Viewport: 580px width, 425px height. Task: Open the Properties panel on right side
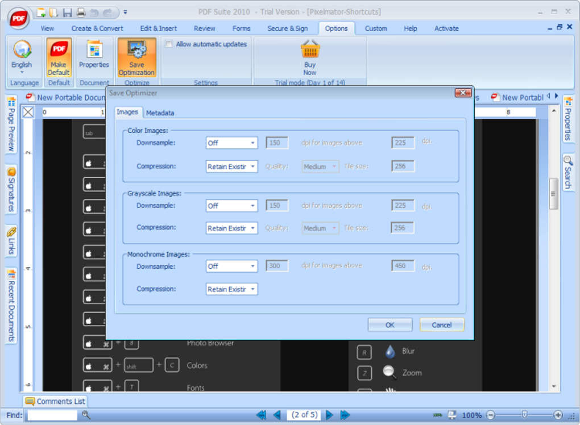568,119
